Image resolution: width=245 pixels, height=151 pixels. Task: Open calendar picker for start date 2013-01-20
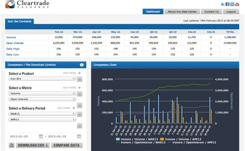[41, 136]
